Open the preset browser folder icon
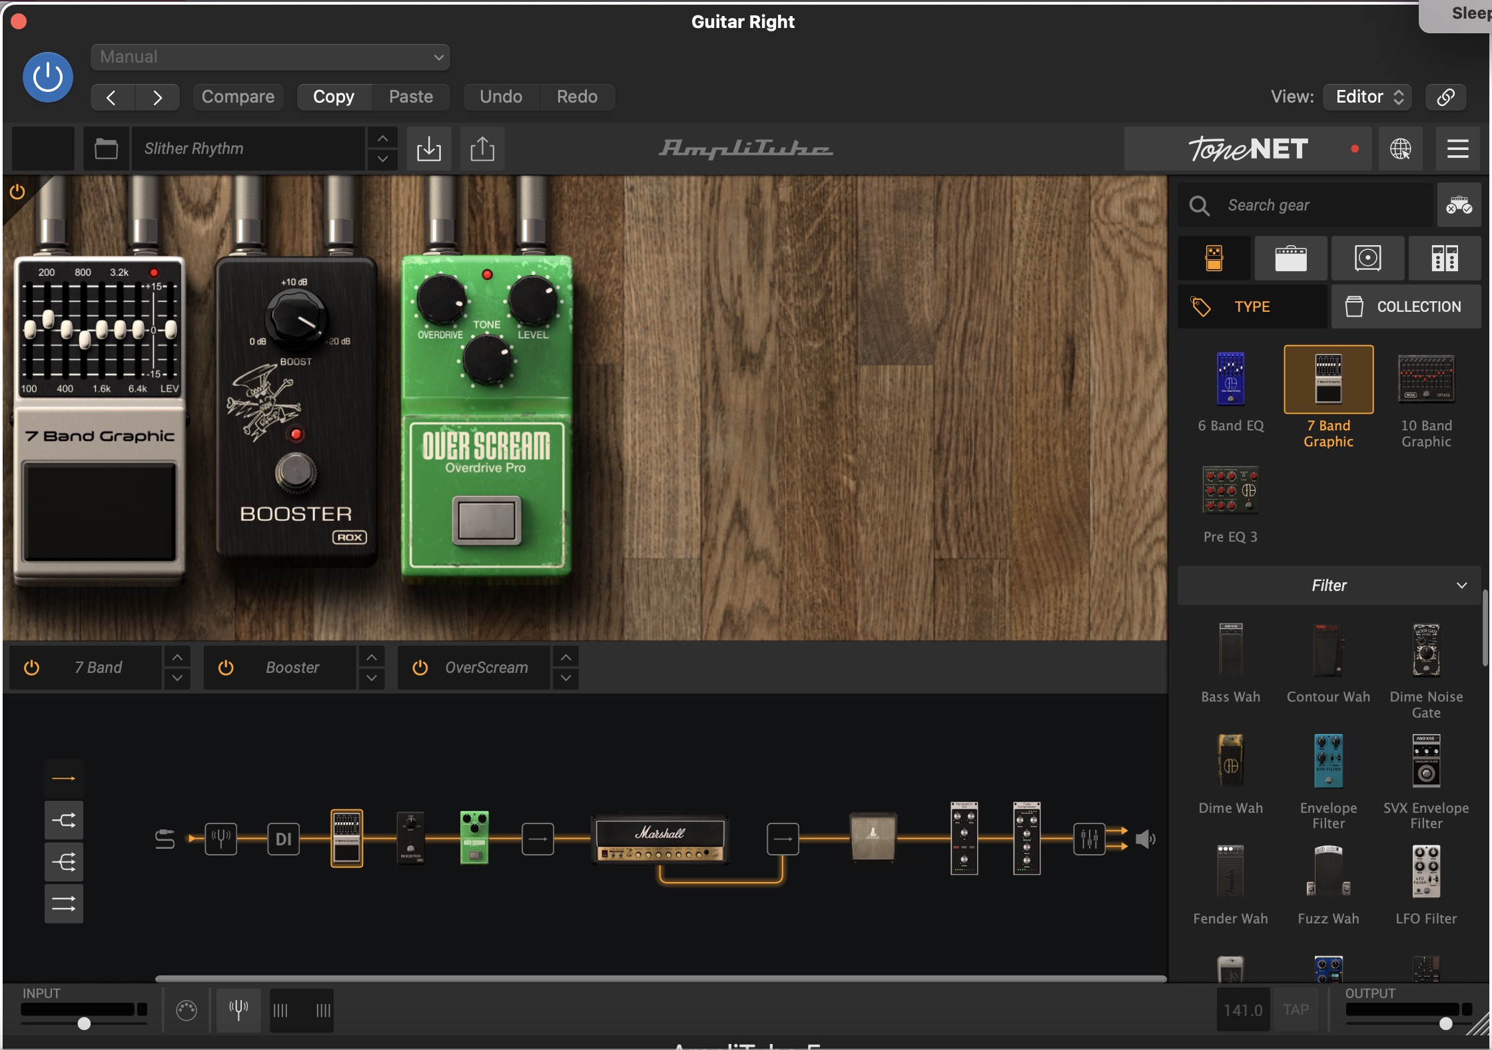This screenshot has height=1050, width=1492. (106, 149)
